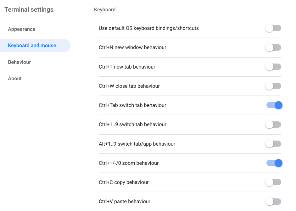296x211 pixels.
Task: Open the About section
Action: click(x=15, y=79)
